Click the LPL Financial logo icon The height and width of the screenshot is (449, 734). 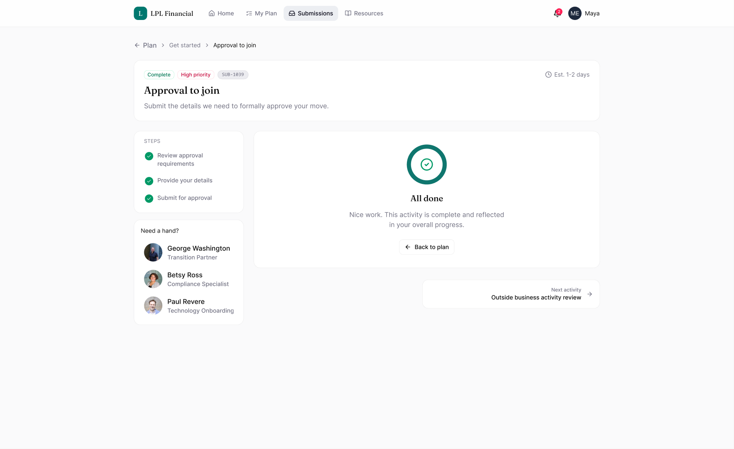pyautogui.click(x=140, y=13)
